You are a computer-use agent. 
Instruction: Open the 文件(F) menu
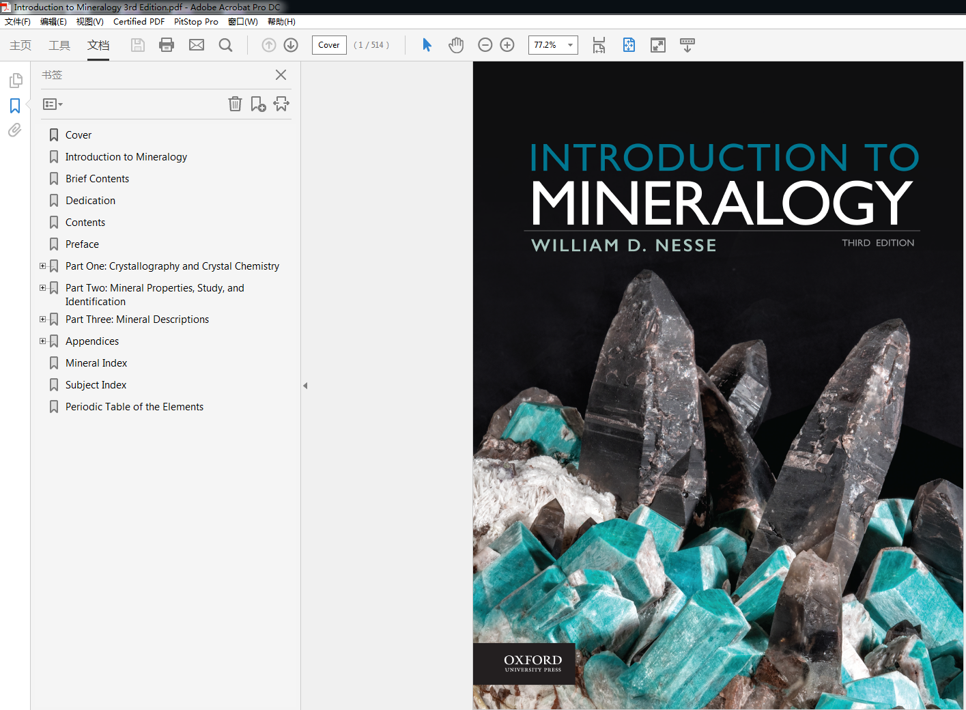pyautogui.click(x=18, y=22)
